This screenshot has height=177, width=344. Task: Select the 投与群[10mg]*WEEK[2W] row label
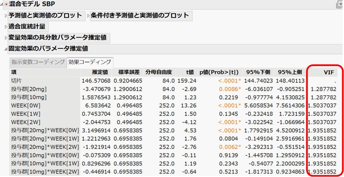pyautogui.click(x=45, y=172)
